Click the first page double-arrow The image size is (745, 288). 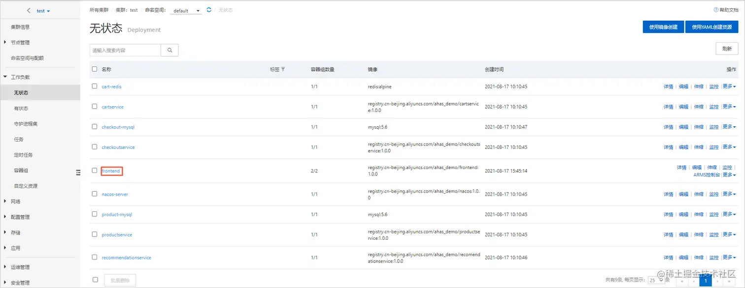click(682, 281)
